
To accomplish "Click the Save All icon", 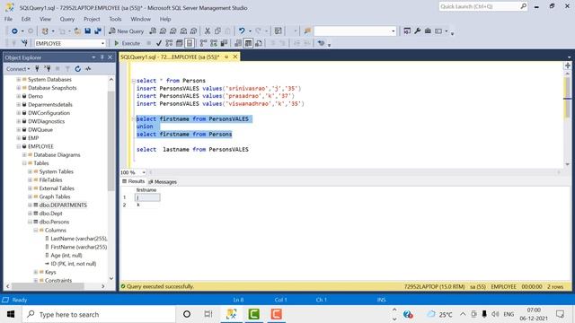I will [x=98, y=31].
